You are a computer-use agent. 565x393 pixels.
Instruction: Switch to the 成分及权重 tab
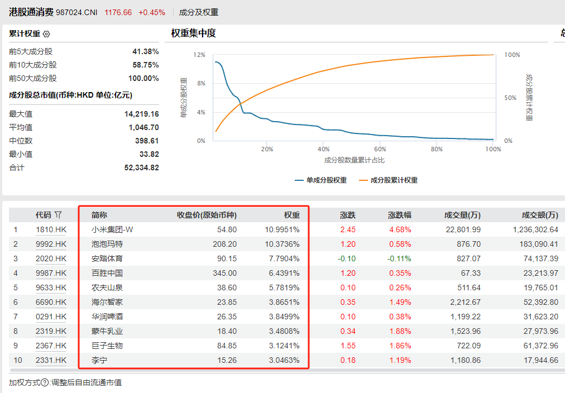click(x=199, y=12)
